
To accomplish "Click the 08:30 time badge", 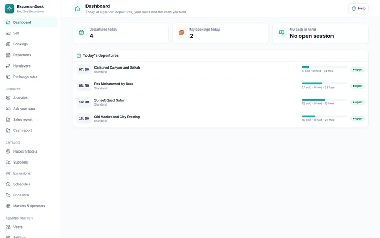I will click(x=84, y=86).
